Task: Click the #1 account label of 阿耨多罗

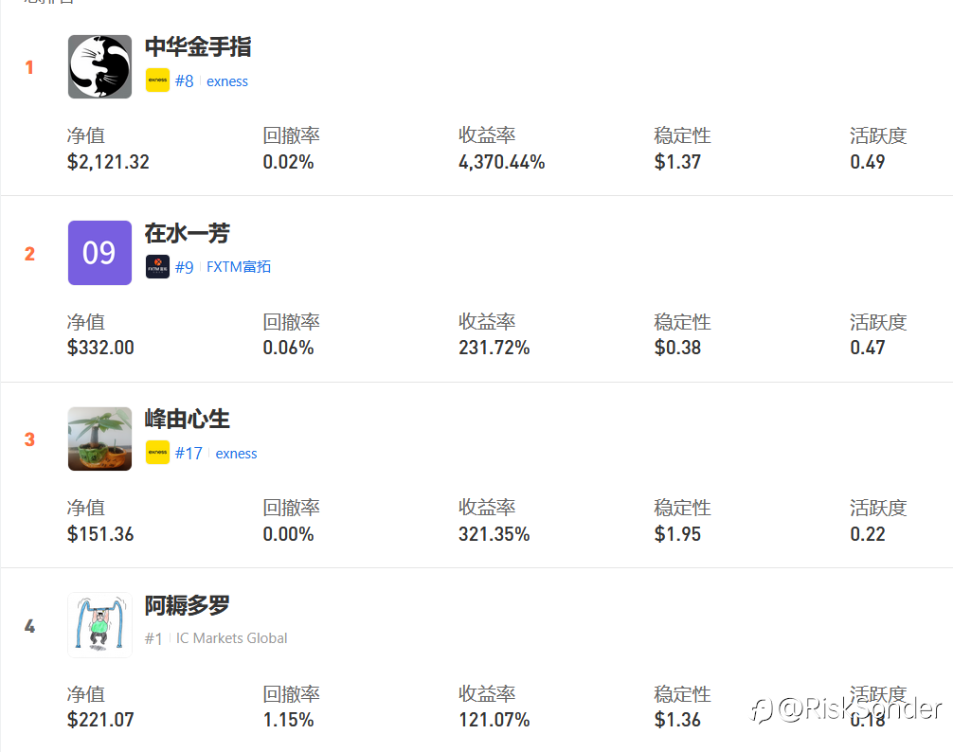Action: point(153,638)
